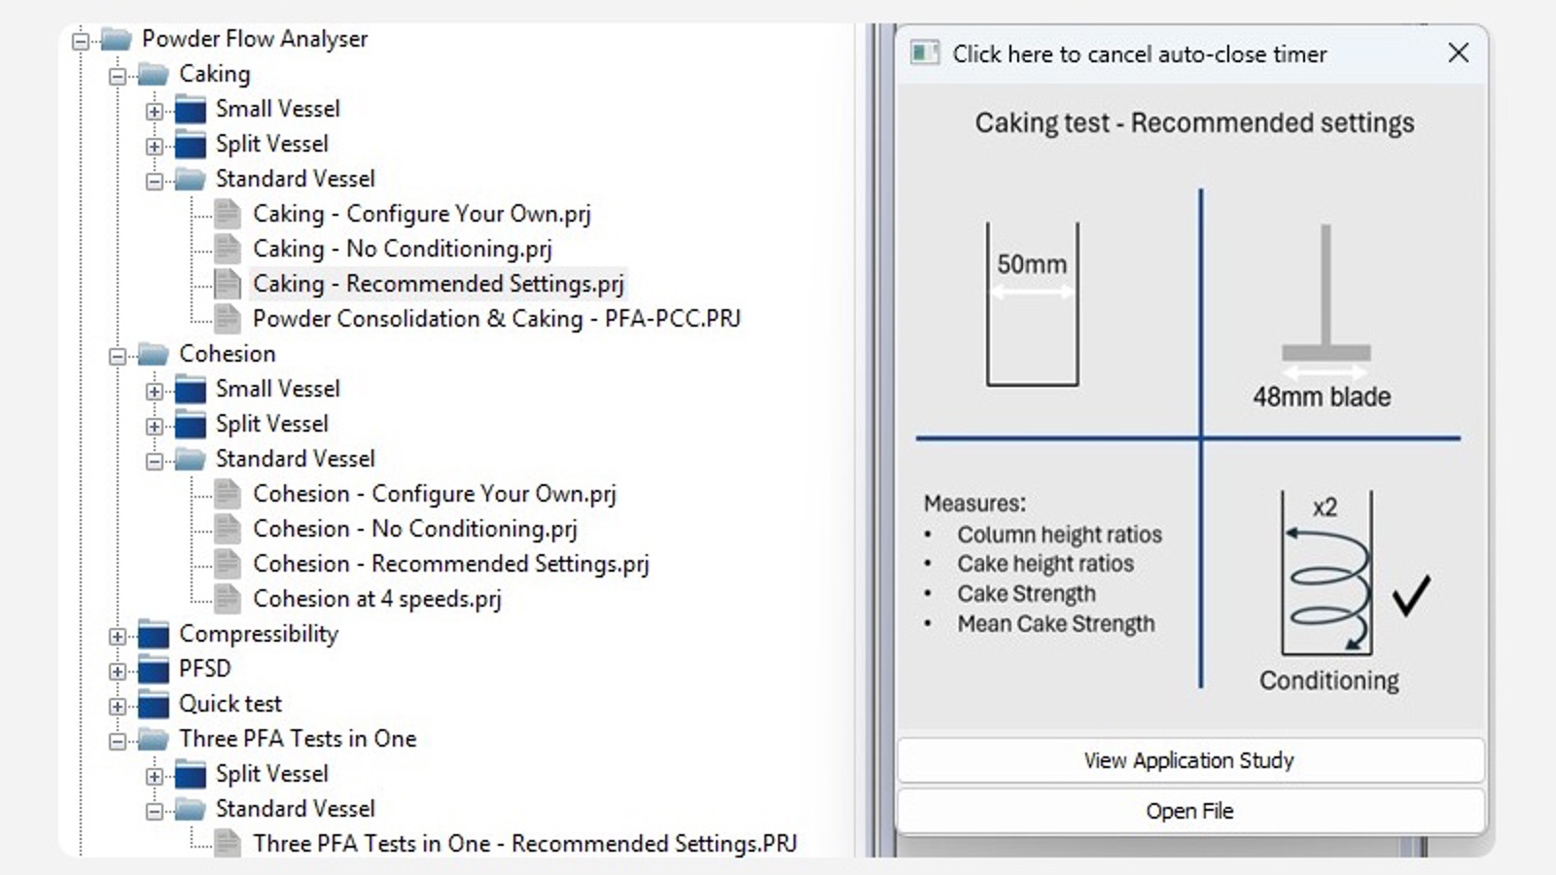Click the PFSD folder icon
This screenshot has height=875, width=1556.
tap(154, 669)
